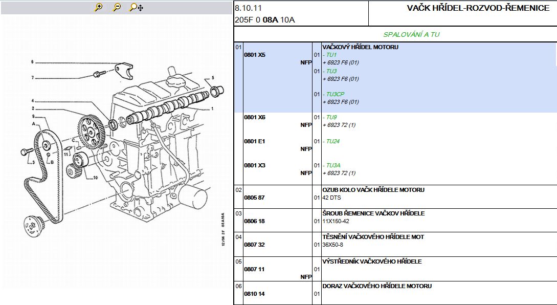Open the TU3A engine variant
This screenshot has width=557, height=305.
[x=333, y=165]
